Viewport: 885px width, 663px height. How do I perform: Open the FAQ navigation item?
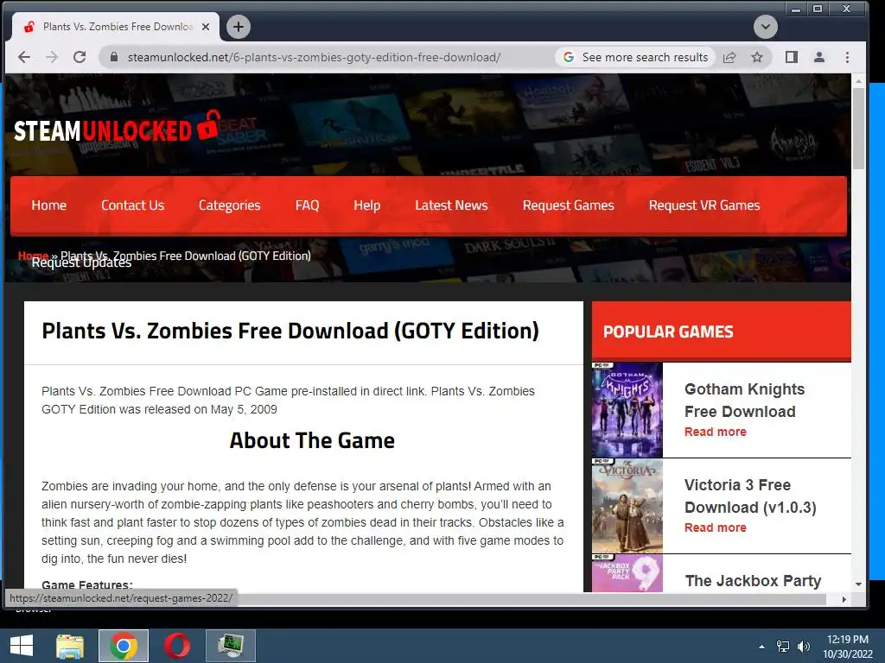point(307,205)
